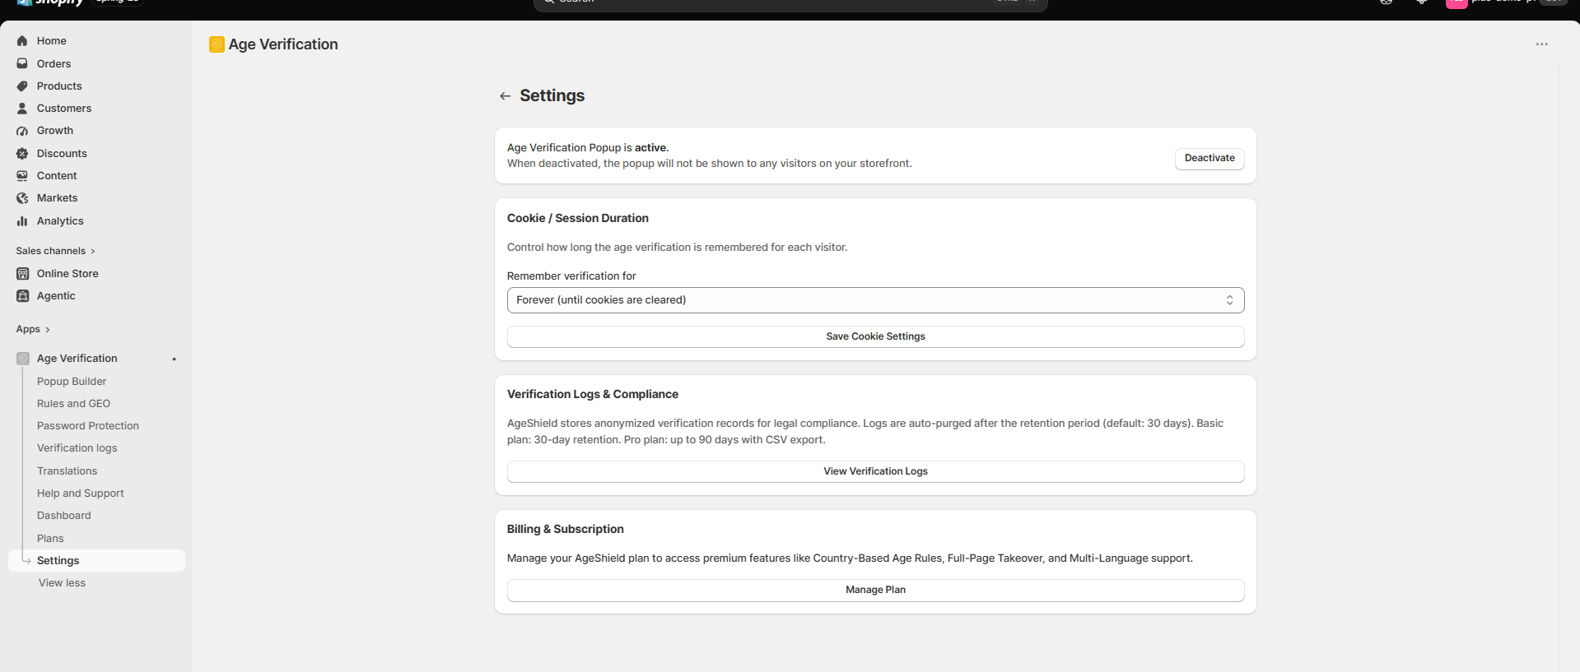Image resolution: width=1580 pixels, height=672 pixels.
Task: Go to Plans page
Action: [50, 539]
